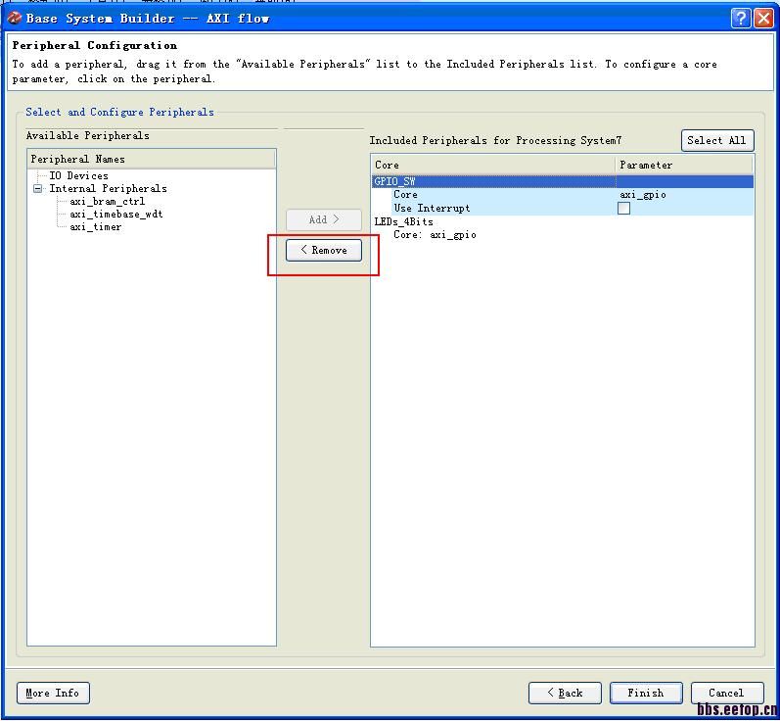The height and width of the screenshot is (721, 780).
Task: Click the Parameter column header
Action: (x=684, y=165)
